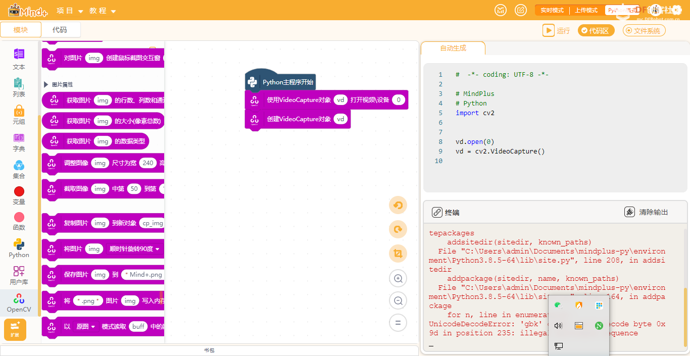The height and width of the screenshot is (356, 690).
Task: Open the 元组 block category
Action: pyautogui.click(x=19, y=115)
